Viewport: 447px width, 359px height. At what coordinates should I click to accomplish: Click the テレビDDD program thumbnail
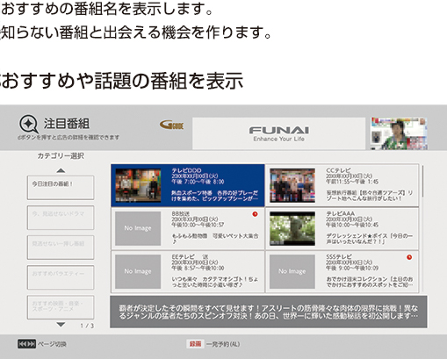click(x=138, y=185)
